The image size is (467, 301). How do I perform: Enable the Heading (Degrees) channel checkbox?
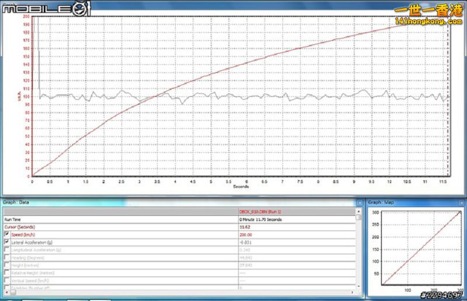7,257
